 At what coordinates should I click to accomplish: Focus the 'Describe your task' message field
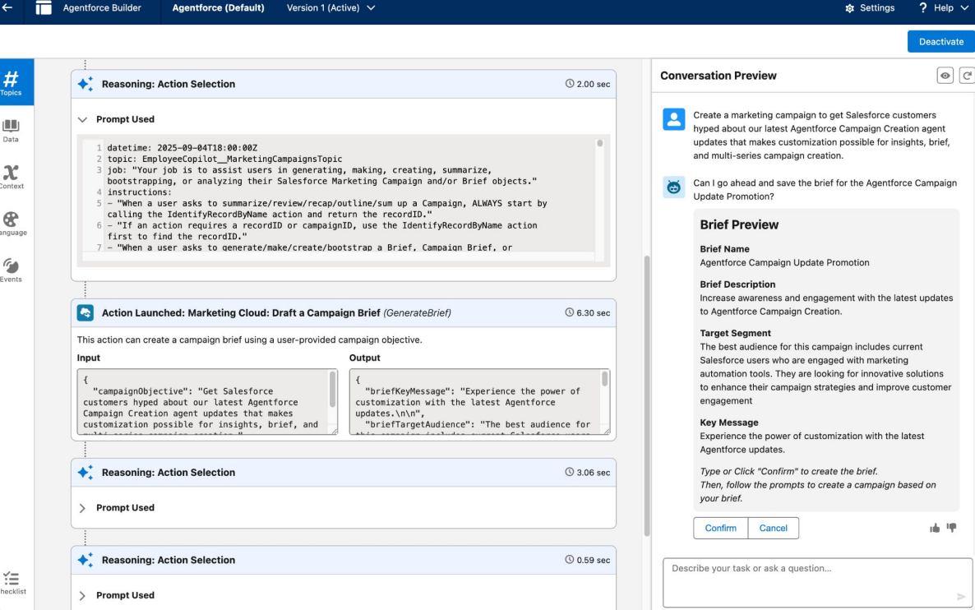817,583
